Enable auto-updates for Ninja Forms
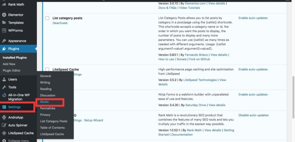The image size is (295, 142). coord(253,94)
